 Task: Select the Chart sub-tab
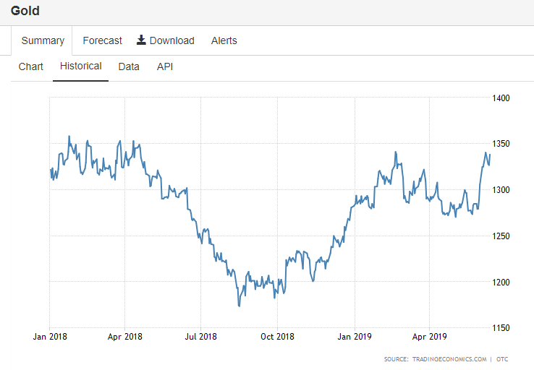point(30,66)
